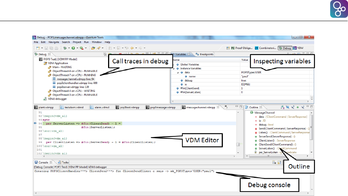Click the Outline horizontal scrollbar thumb

[268, 156]
